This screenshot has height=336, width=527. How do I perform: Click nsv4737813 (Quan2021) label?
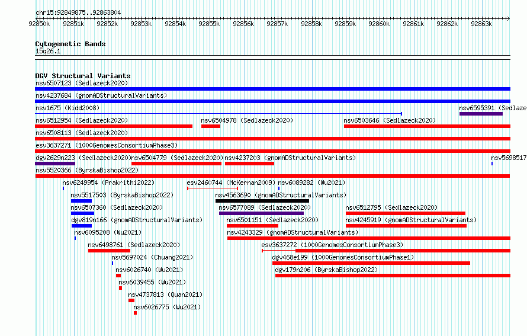[165, 295]
